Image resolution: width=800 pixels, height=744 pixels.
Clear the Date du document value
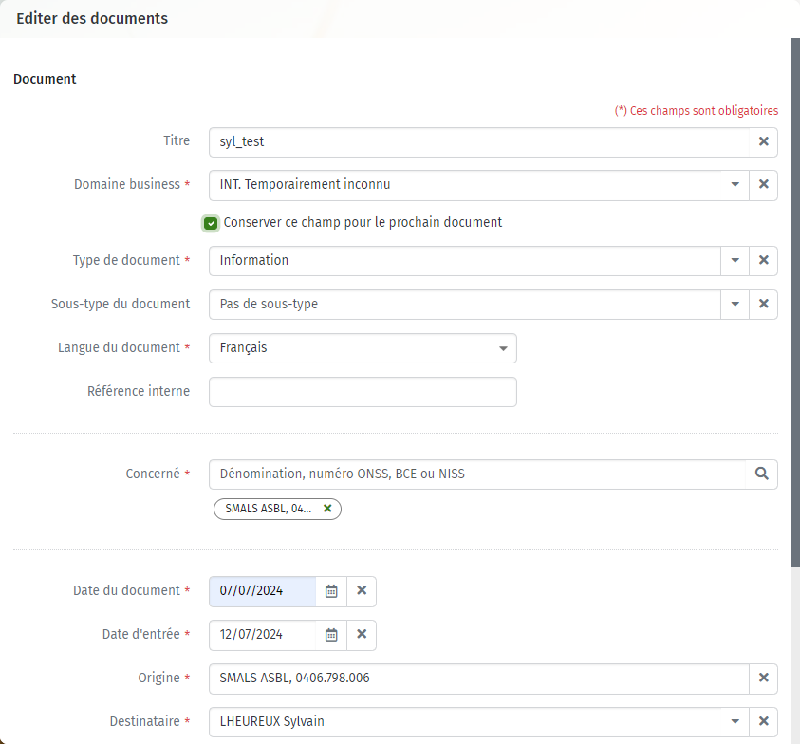pyautogui.click(x=362, y=591)
